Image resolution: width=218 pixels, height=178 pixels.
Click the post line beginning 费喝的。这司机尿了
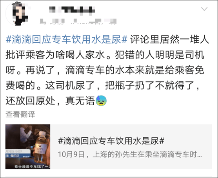(103, 85)
